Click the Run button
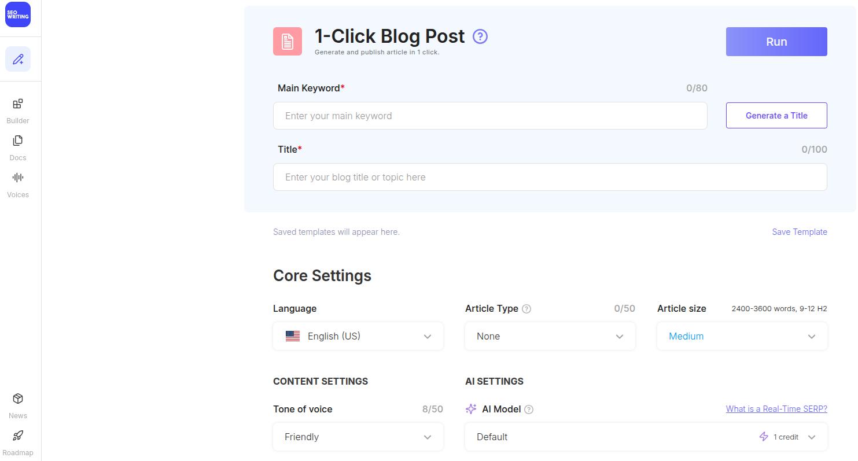This screenshot has width=858, height=461. coord(776,41)
